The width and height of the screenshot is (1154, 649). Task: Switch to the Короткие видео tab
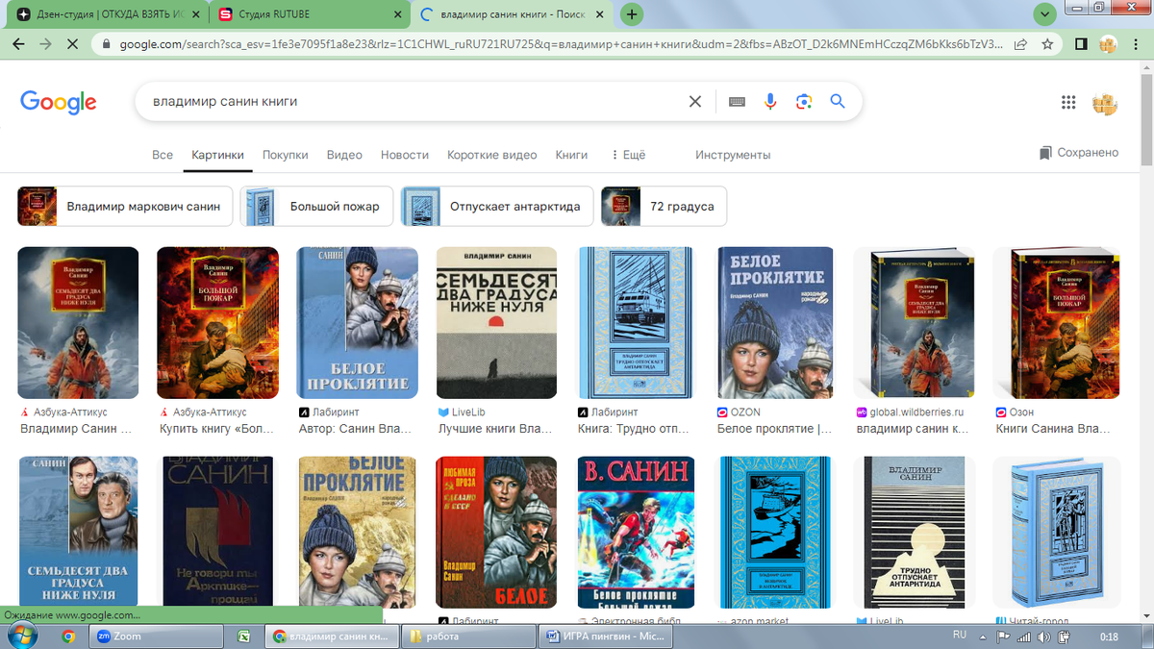[x=492, y=155]
